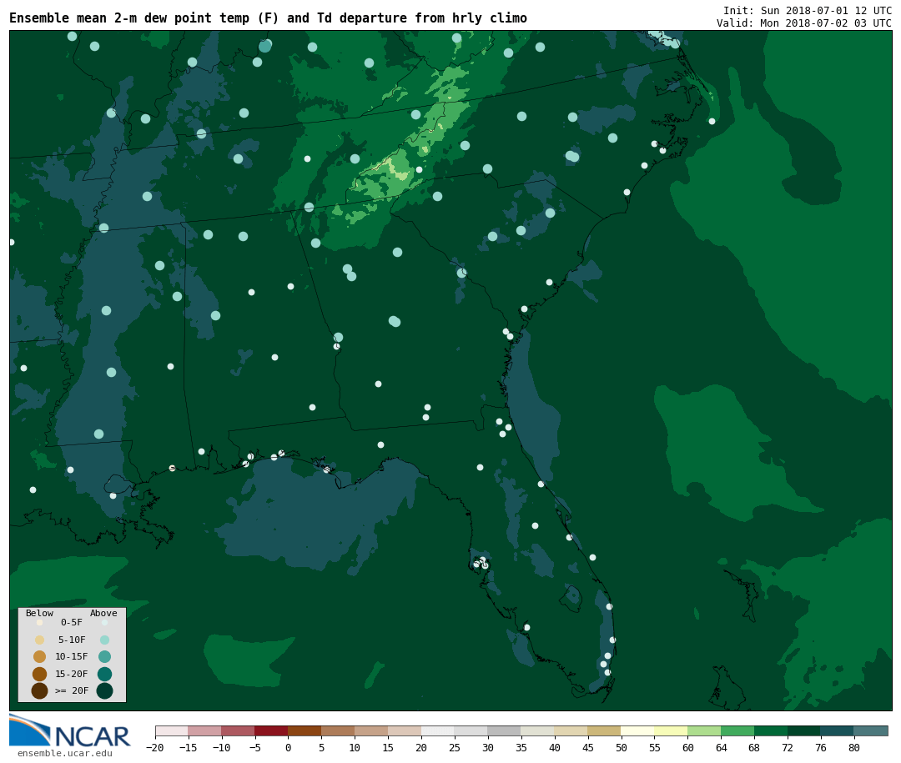Click the pale yellow colorbar segment between 55 and 60
This screenshot has width=901, height=763.
click(x=671, y=730)
